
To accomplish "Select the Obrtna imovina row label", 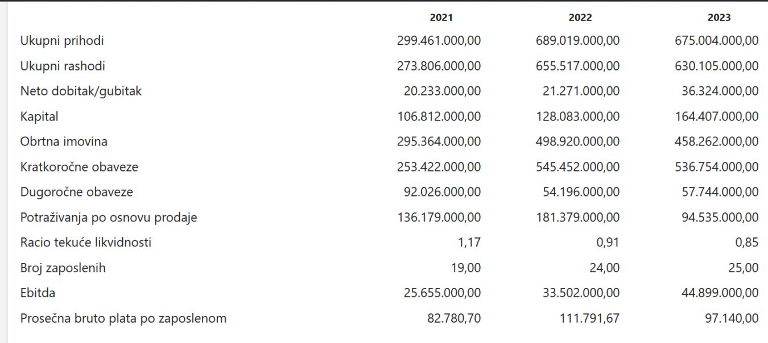I will tap(64, 142).
